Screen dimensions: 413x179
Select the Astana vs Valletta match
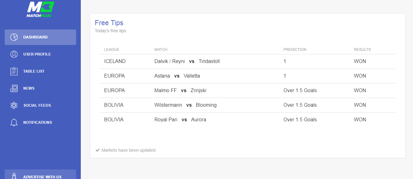[x=177, y=76]
